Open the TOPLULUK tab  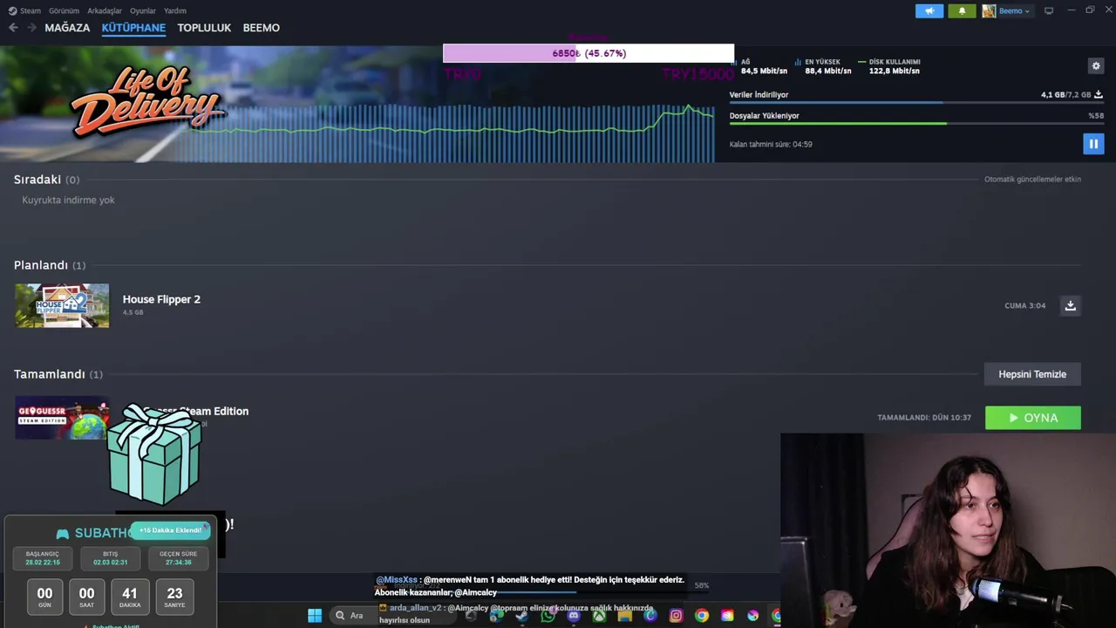204,28
